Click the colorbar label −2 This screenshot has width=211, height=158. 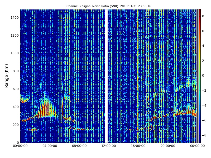(204, 91)
